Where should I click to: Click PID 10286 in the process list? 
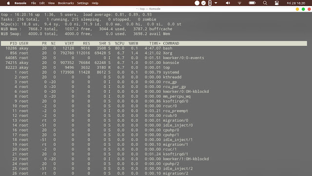point(11,48)
